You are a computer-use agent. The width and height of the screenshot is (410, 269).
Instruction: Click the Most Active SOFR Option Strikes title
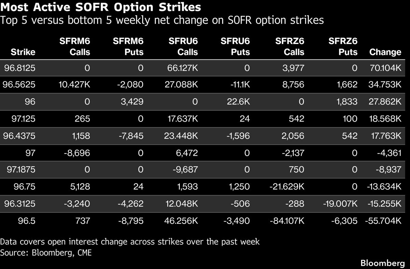pyautogui.click(x=100, y=7)
